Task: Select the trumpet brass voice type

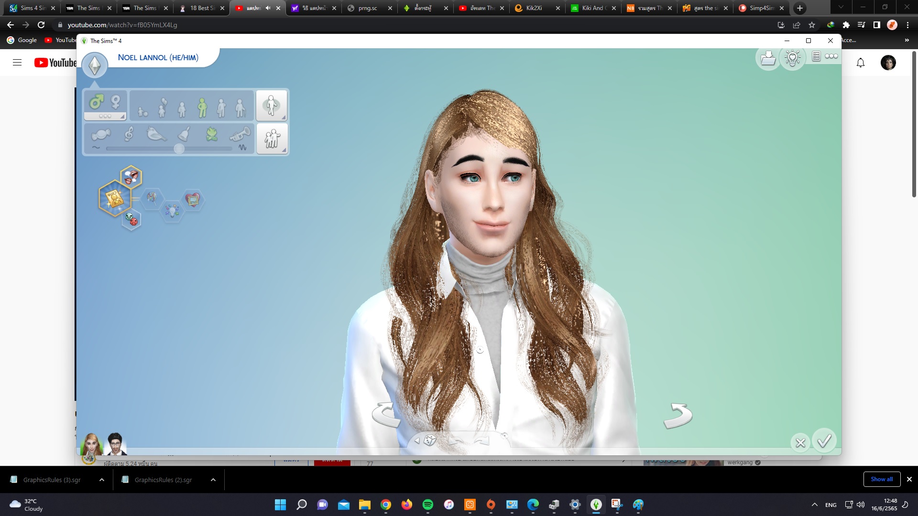Action: click(240, 134)
